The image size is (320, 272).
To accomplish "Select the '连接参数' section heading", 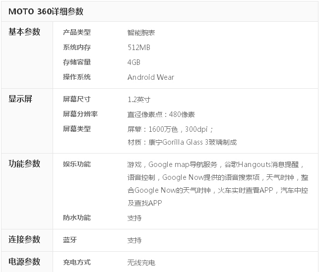I will point(24,239).
